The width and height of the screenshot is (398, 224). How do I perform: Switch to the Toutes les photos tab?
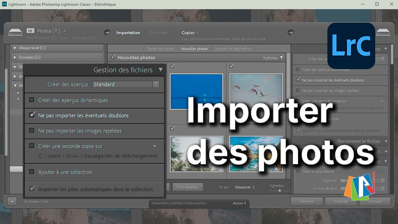pyautogui.click(x=160, y=49)
